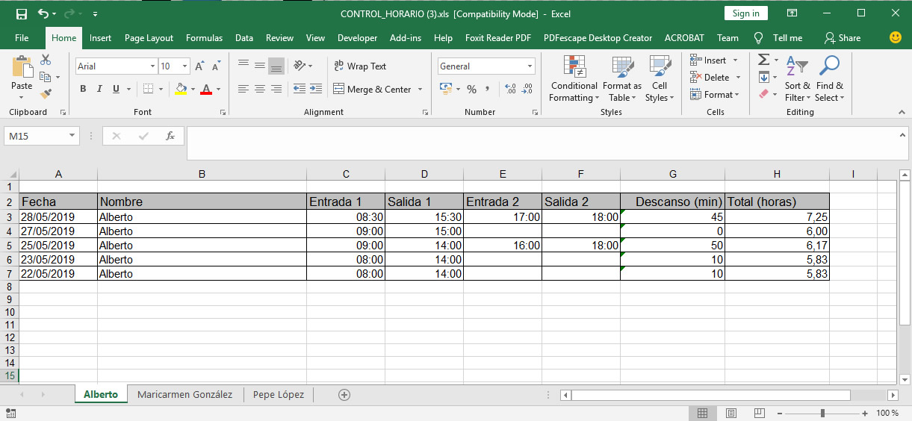Viewport: 912px width, 421px height.
Task: Open the Arial font name dropdown
Action: click(152, 66)
